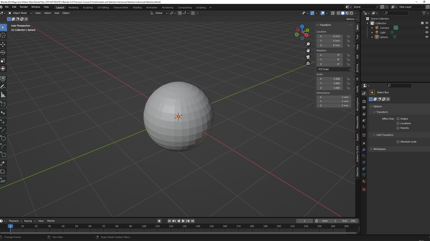430x241 pixels.
Task: Select the Add Cube tool
Action: [3, 104]
